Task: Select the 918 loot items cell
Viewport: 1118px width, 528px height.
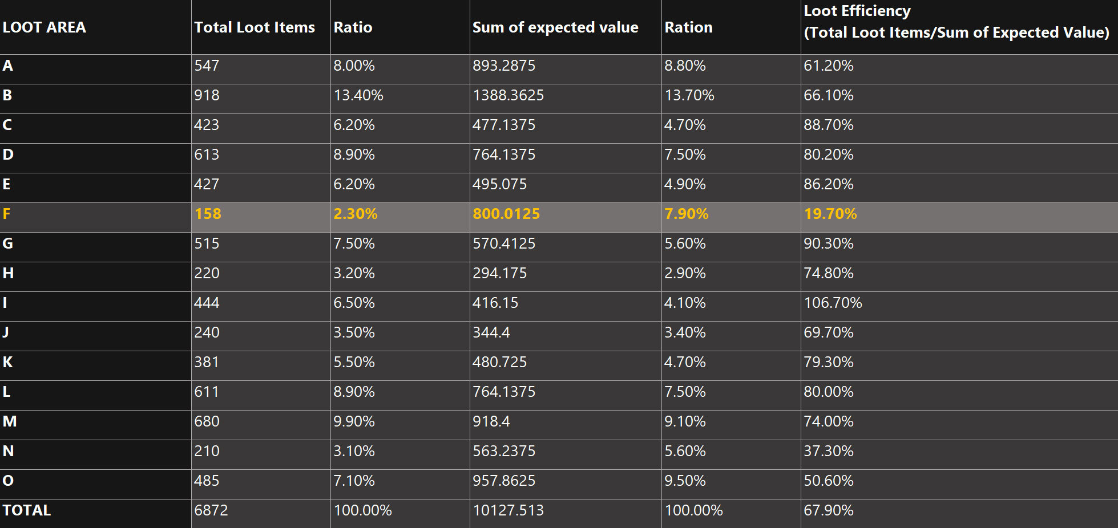Action: tap(207, 95)
